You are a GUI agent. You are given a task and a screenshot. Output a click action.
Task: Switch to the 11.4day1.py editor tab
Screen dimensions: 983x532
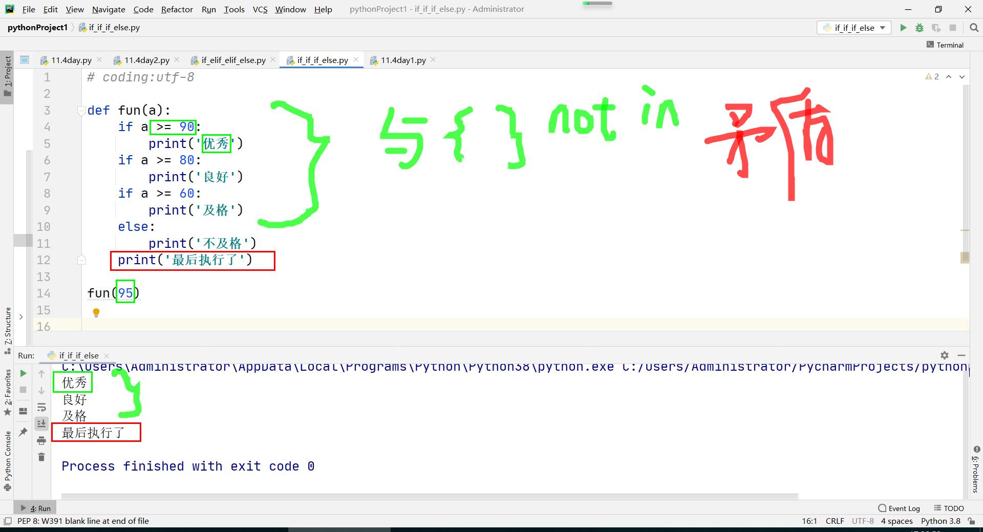click(403, 60)
